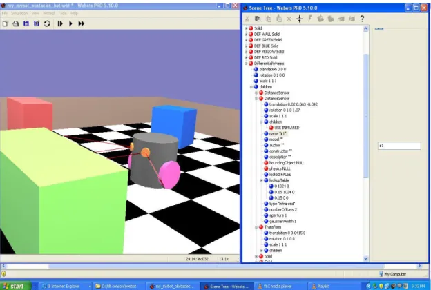
Task: Expand the DEF GREEN Solid node
Action: click(246, 40)
